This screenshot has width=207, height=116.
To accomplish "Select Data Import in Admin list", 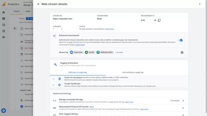I will tap(27, 60).
